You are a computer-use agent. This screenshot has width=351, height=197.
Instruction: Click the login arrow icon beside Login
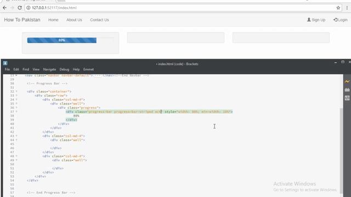coord(335,20)
